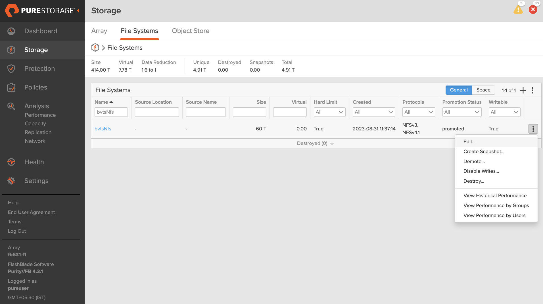The image size is (543, 304).
Task: Click the red critical errors icon
Action: (x=533, y=10)
